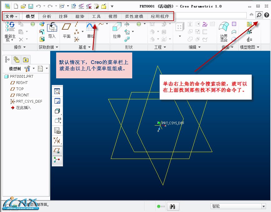The width and height of the screenshot is (271, 212).
Task: Start the Sketch (草绘) tool
Action: (90, 31)
